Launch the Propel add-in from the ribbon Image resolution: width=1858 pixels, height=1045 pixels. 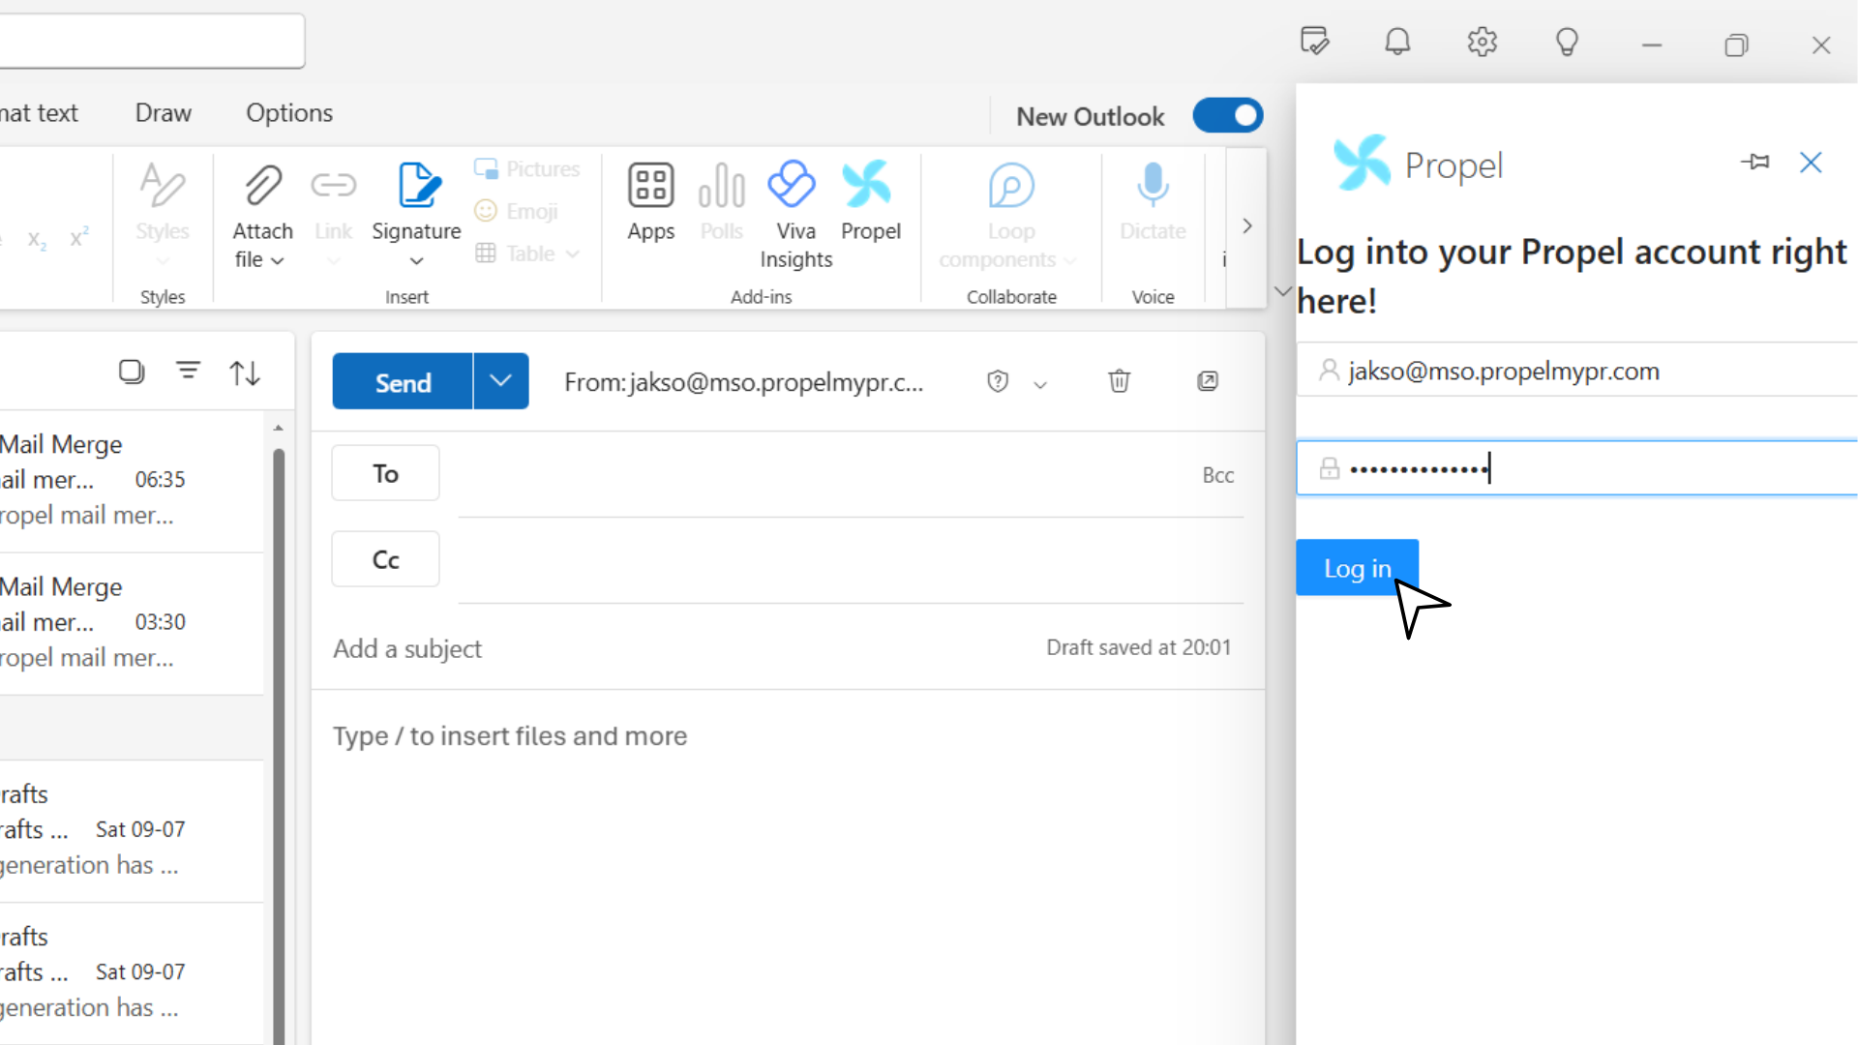870,203
